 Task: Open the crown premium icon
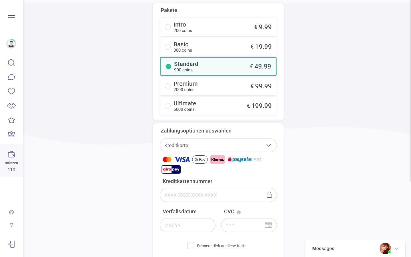pyautogui.click(x=11, y=134)
